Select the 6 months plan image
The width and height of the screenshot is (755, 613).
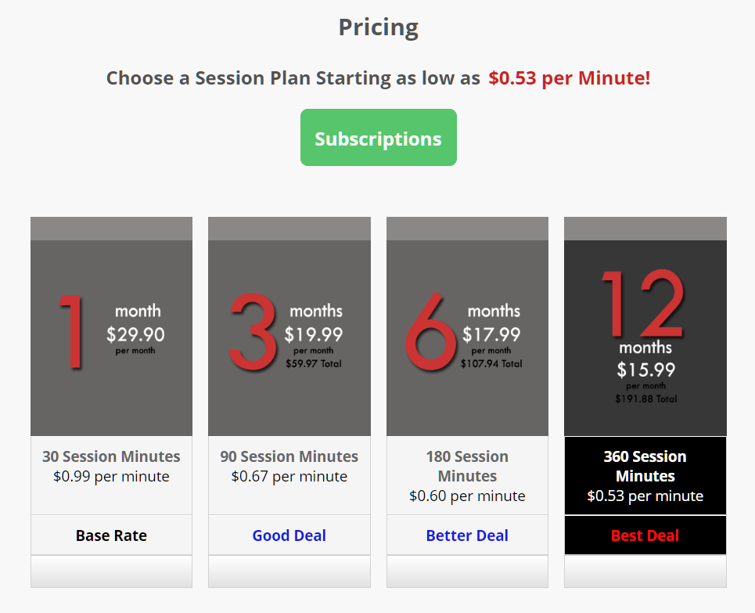[x=468, y=326]
